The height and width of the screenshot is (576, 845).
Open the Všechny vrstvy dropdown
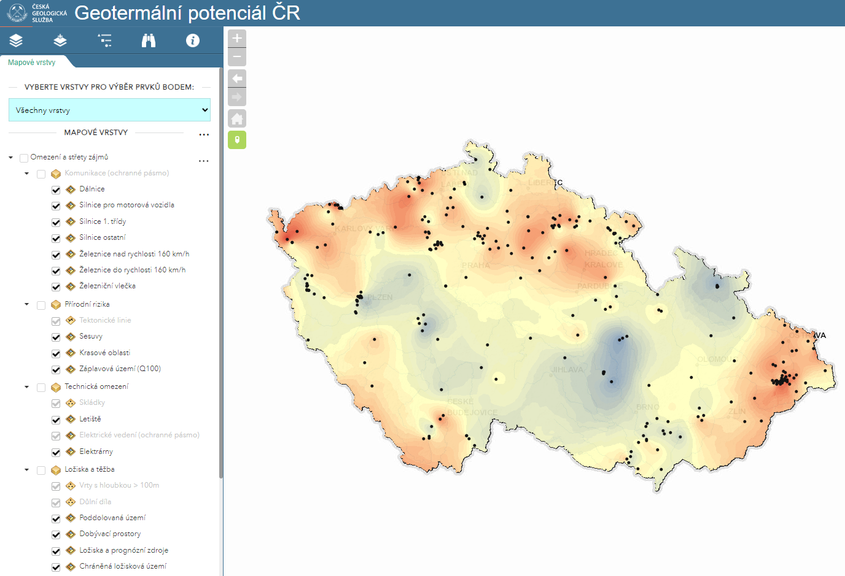[x=109, y=110]
